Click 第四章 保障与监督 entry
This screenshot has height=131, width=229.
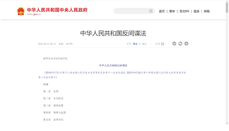click(x=54, y=112)
